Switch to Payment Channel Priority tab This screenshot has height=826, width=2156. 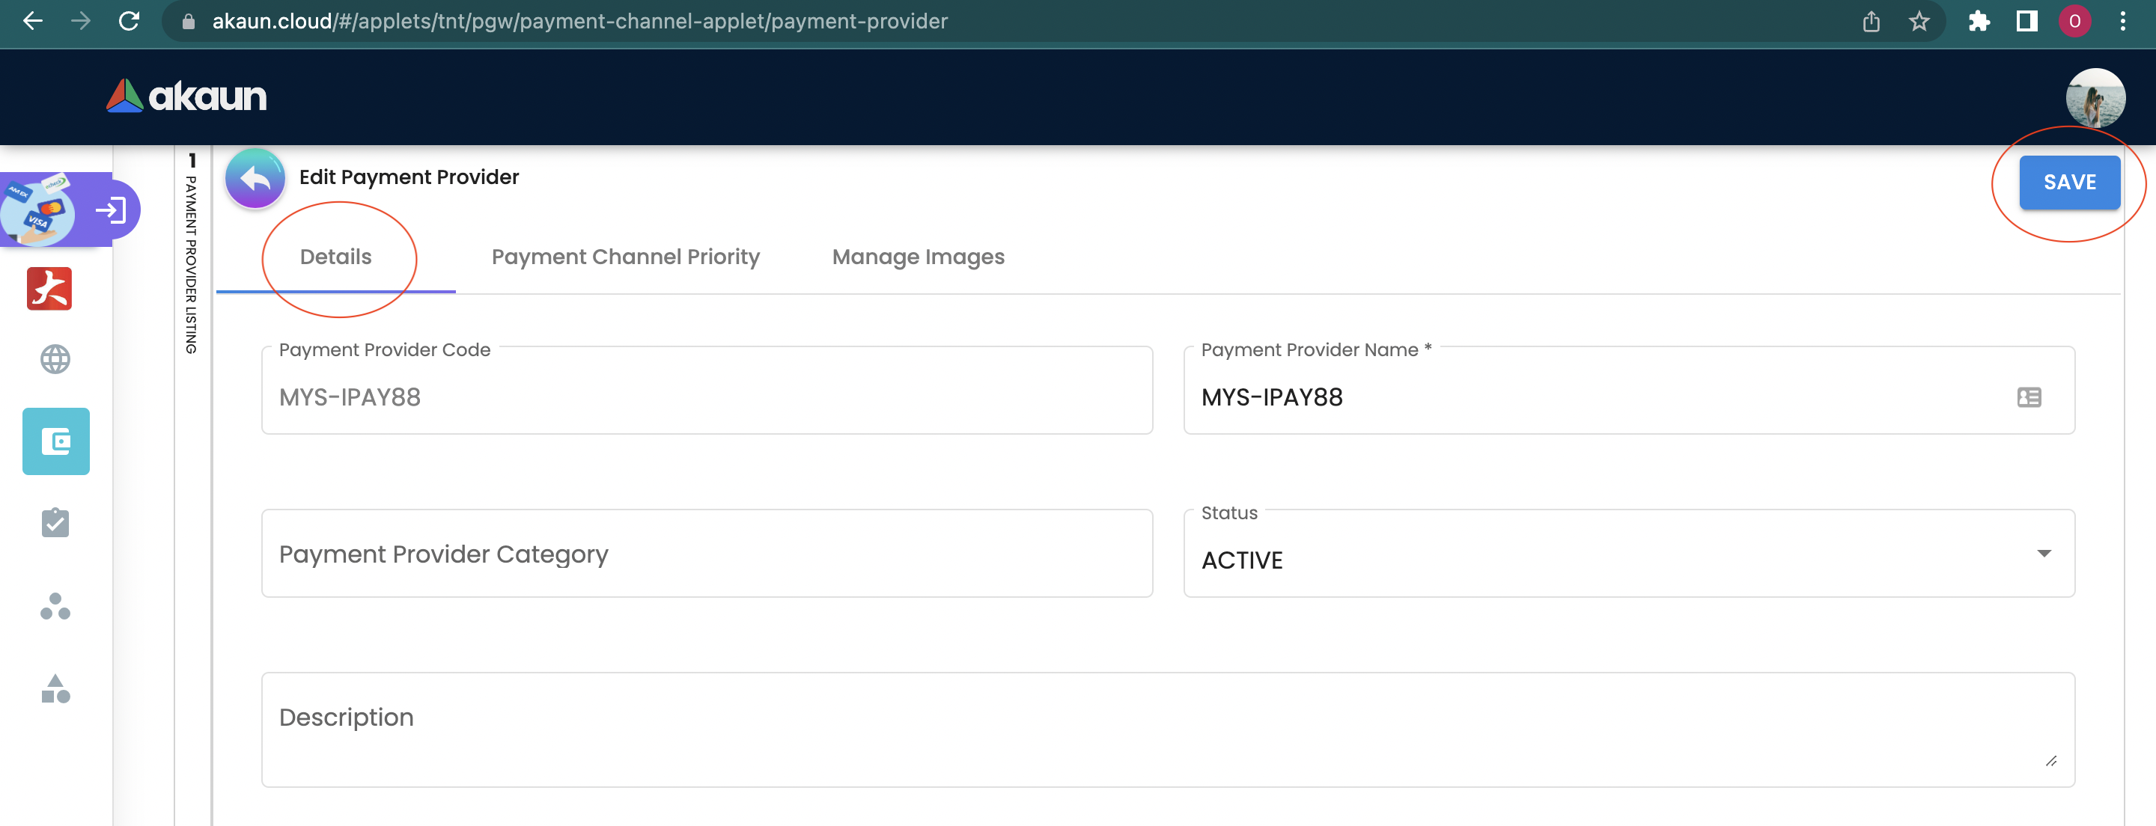click(x=625, y=257)
